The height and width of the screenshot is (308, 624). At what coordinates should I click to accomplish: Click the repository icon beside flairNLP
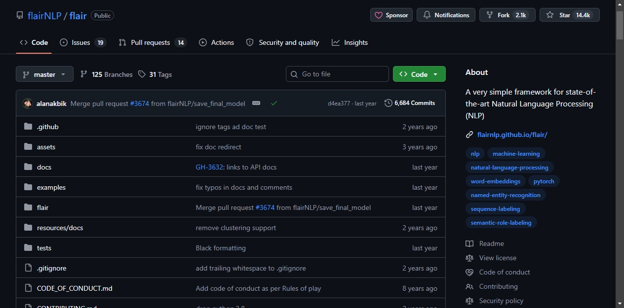tap(20, 15)
